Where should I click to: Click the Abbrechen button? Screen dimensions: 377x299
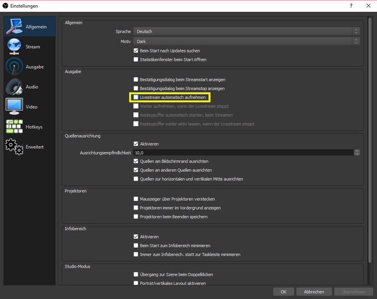314,292
